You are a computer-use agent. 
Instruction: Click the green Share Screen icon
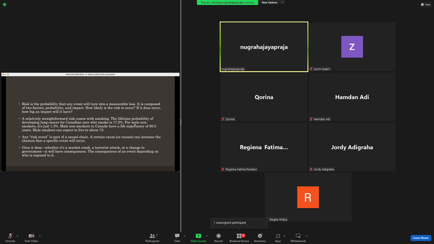[199, 236]
